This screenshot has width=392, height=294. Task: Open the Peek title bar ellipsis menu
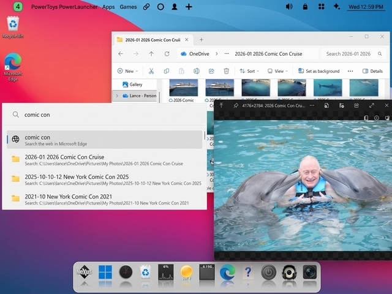312,105
